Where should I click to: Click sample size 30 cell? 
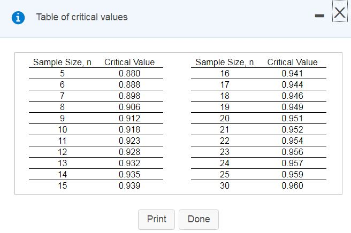225,185
